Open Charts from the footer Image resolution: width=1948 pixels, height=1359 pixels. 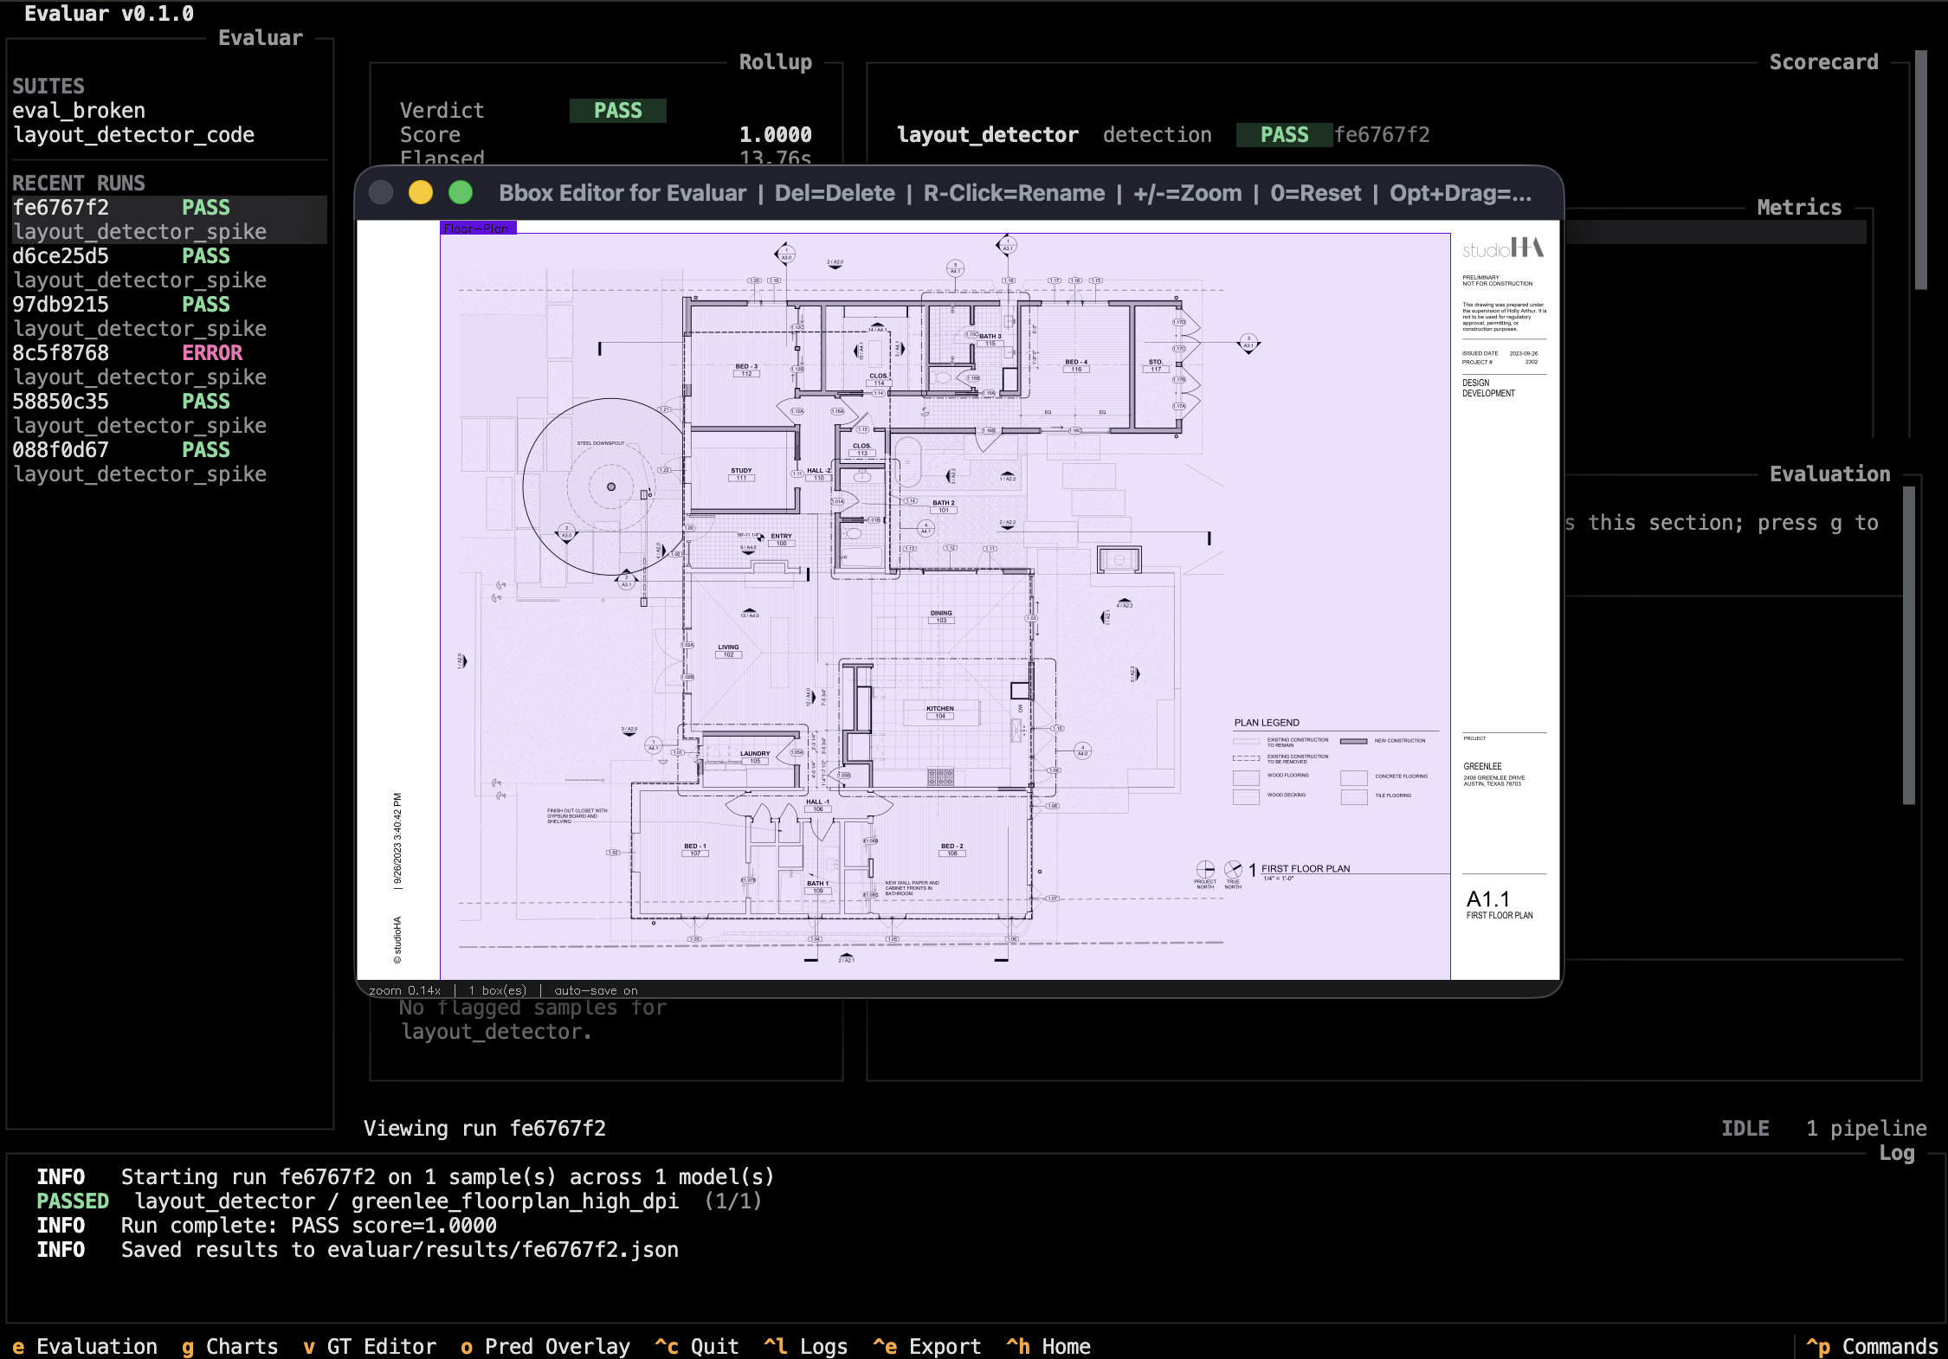(230, 1347)
